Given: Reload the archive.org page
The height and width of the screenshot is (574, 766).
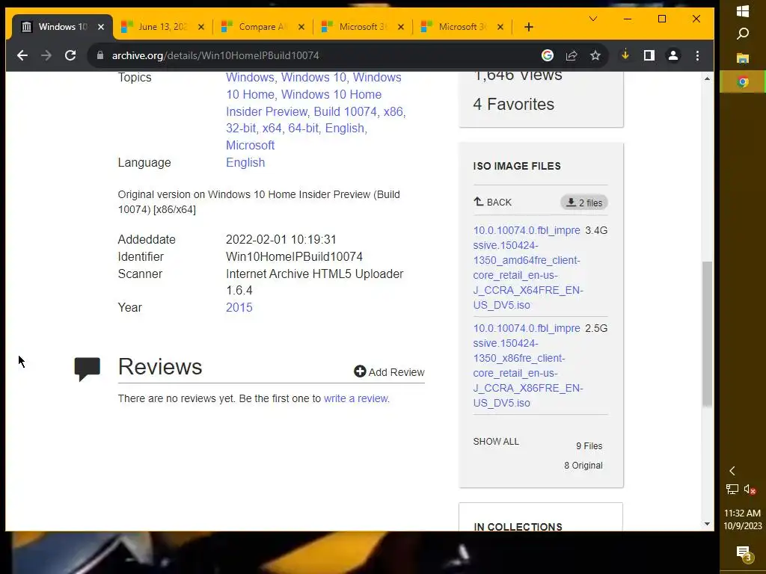Looking at the screenshot, I should 70,55.
